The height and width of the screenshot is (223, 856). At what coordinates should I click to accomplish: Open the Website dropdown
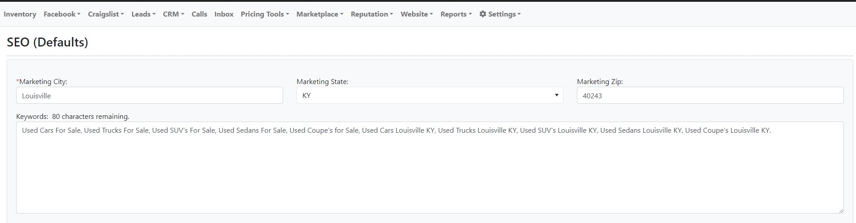pyautogui.click(x=417, y=14)
